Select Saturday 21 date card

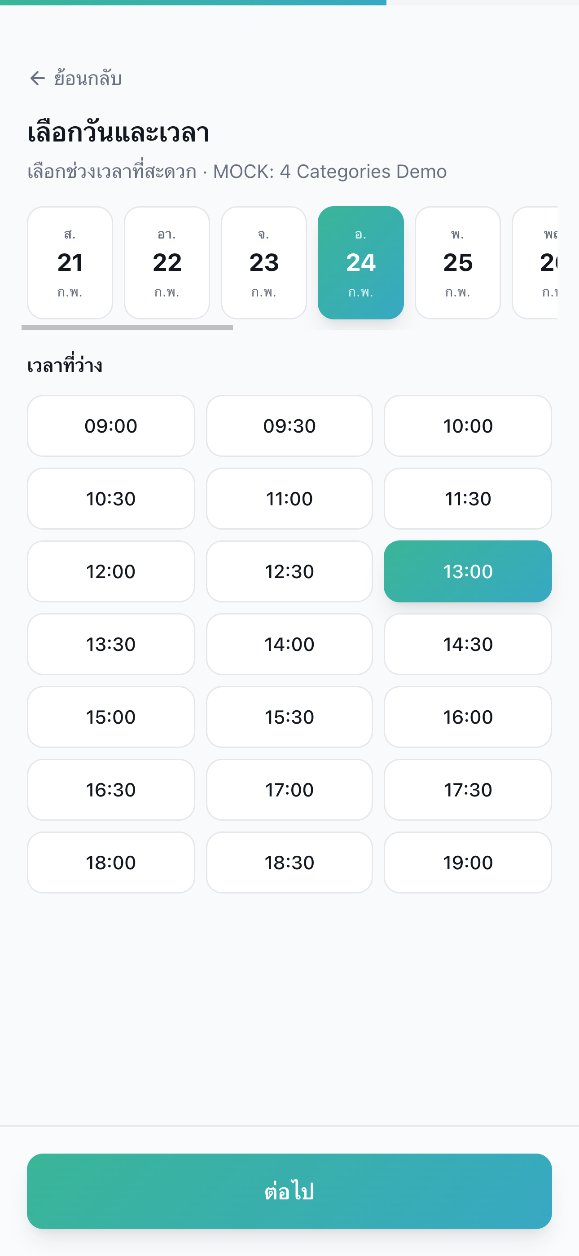[70, 263]
